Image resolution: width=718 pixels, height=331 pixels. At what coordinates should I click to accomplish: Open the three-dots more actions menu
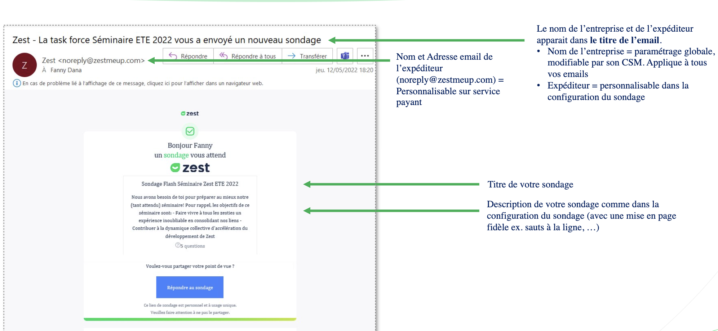[365, 56]
